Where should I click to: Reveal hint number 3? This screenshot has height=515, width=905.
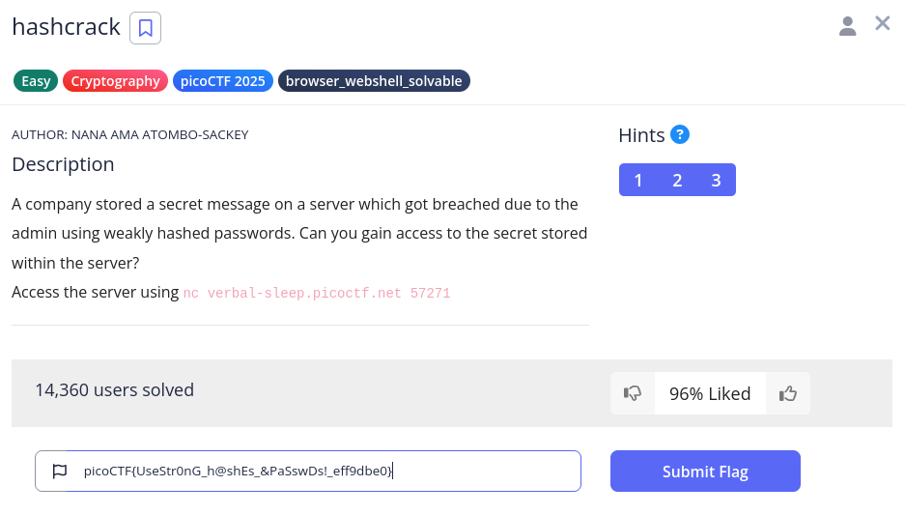(716, 180)
